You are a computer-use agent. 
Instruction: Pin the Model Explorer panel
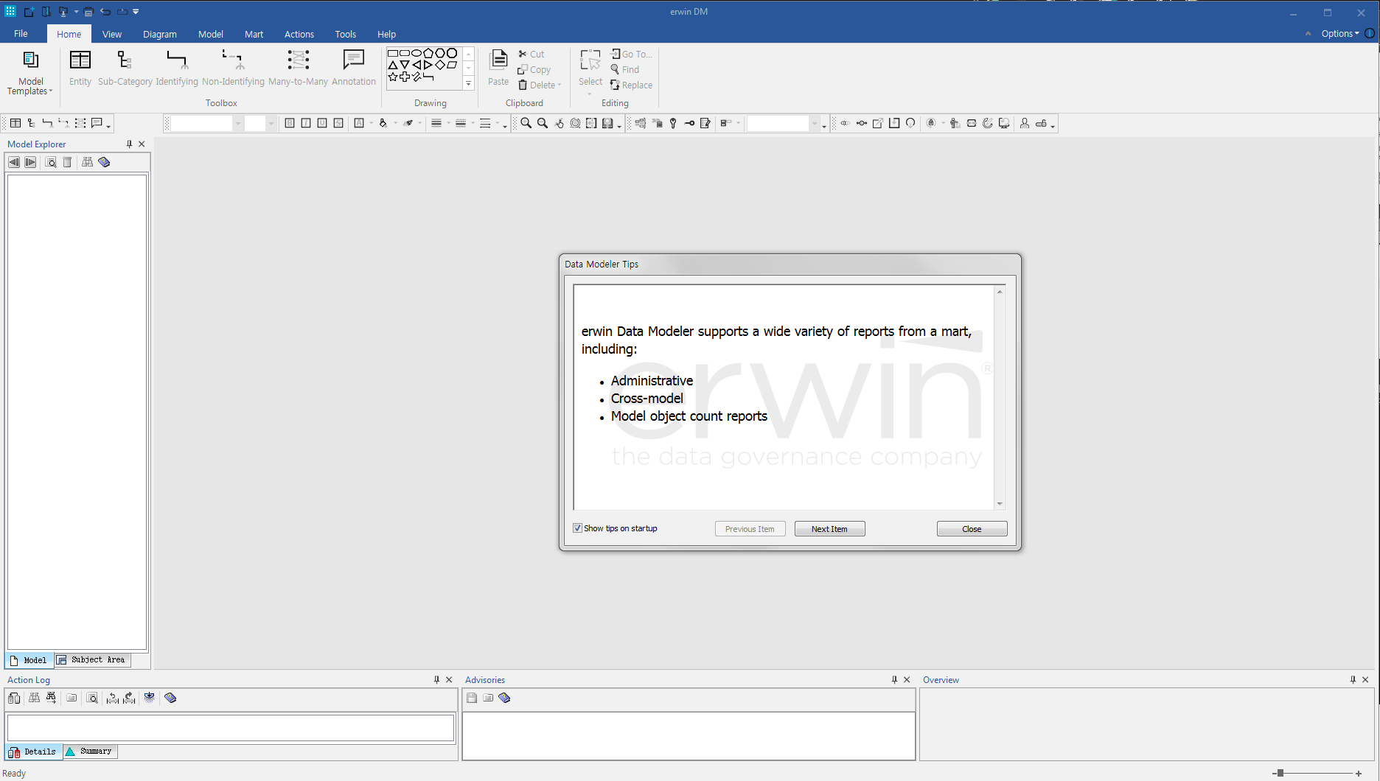[x=129, y=144]
